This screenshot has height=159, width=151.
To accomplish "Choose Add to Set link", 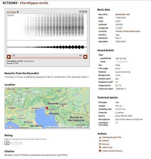I will tap(107, 147).
